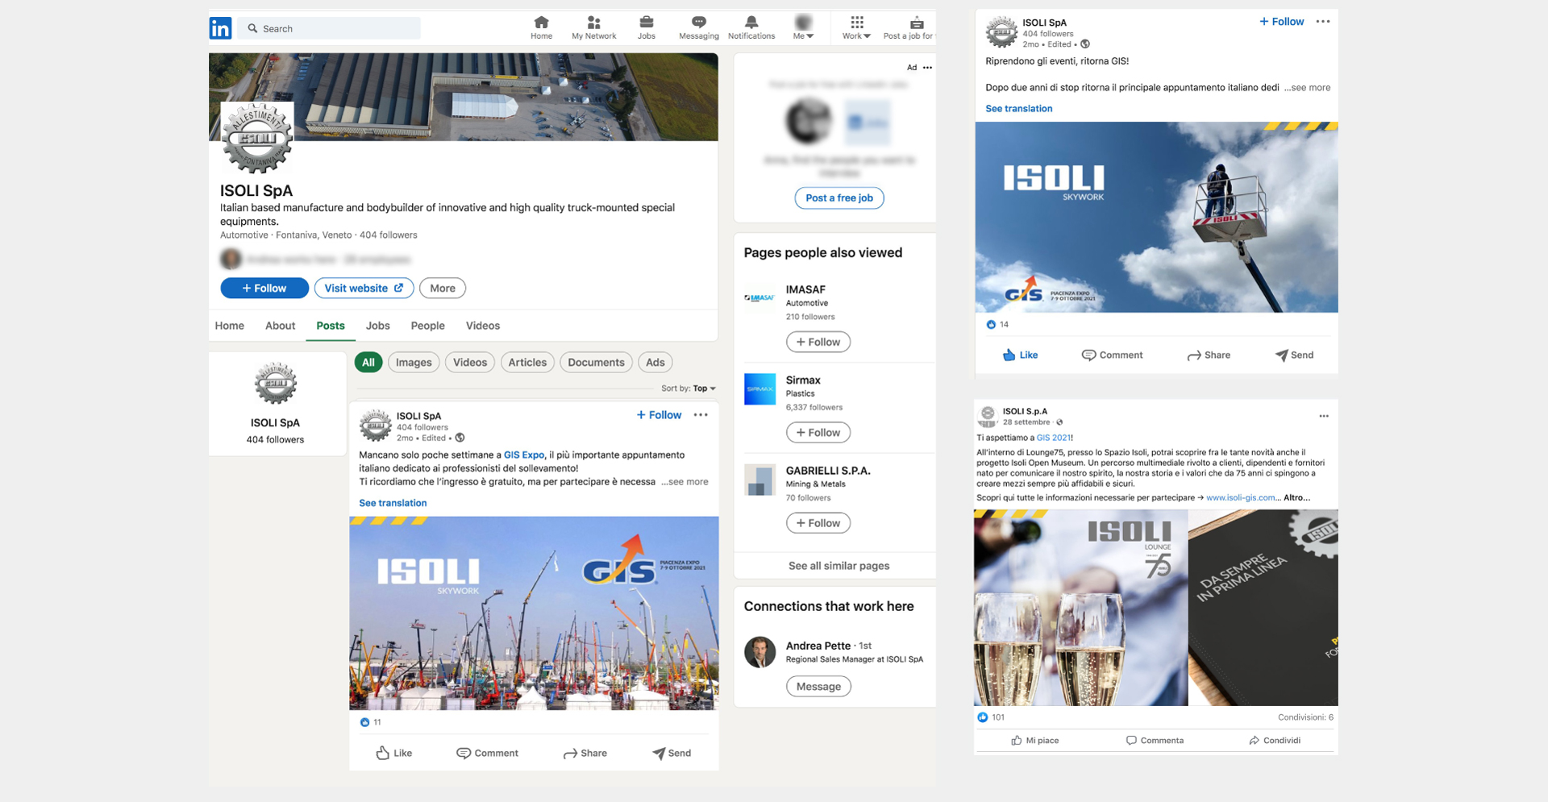Screen dimensions: 1548x802
Task: Comment on the GIS Expo post
Action: pyautogui.click(x=487, y=754)
